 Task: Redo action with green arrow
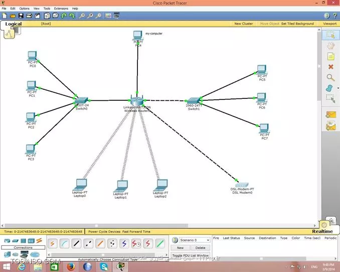coord(72,16)
